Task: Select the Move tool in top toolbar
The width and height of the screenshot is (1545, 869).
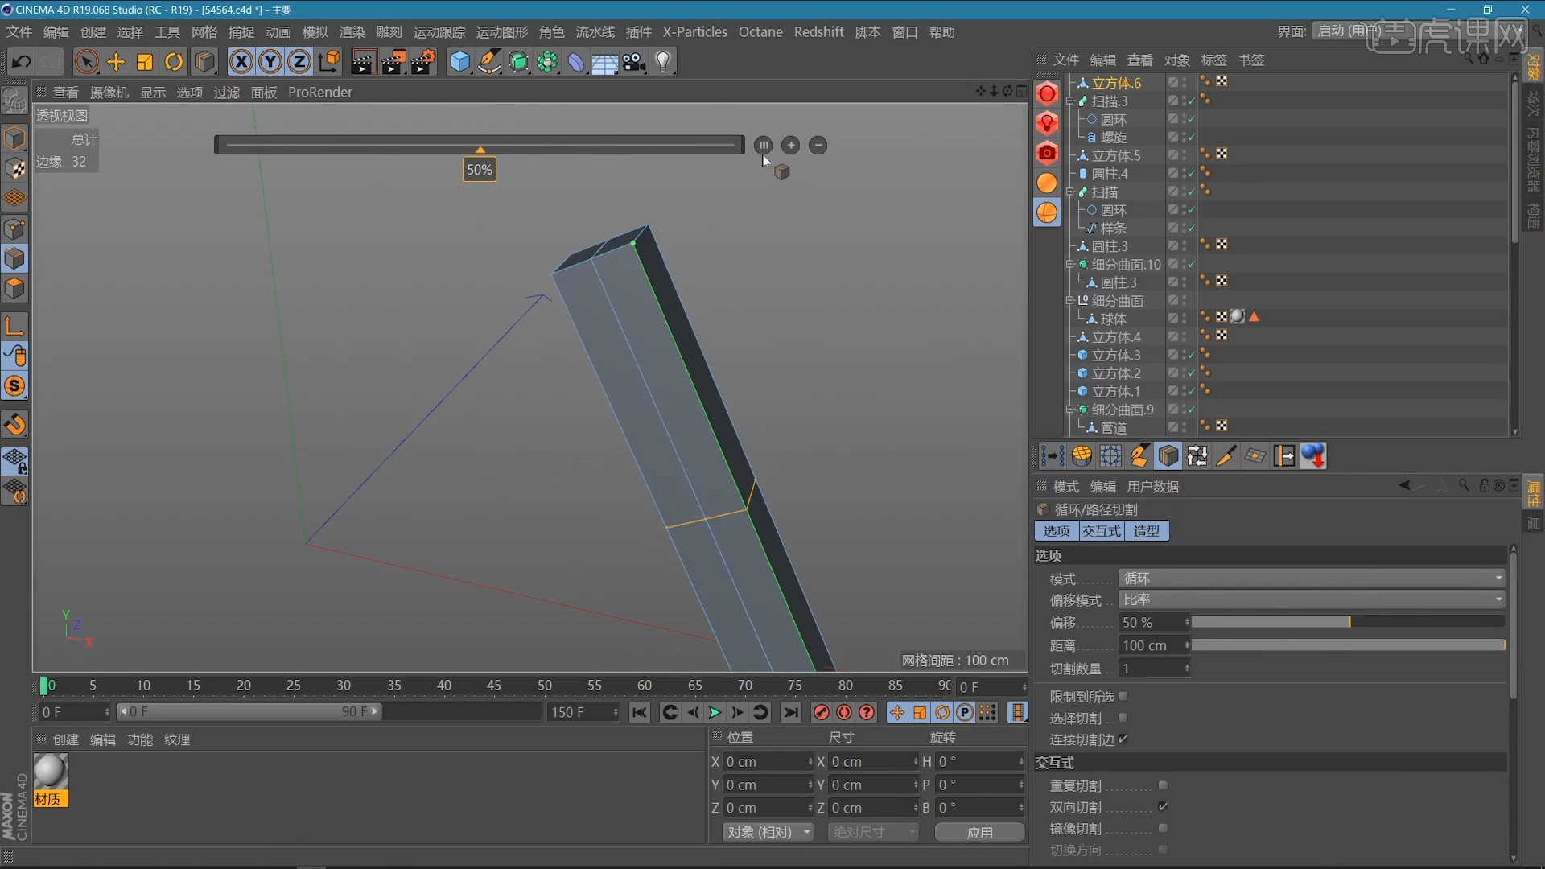Action: point(116,62)
